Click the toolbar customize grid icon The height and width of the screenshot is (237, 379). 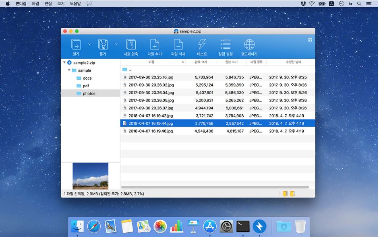[x=310, y=39]
